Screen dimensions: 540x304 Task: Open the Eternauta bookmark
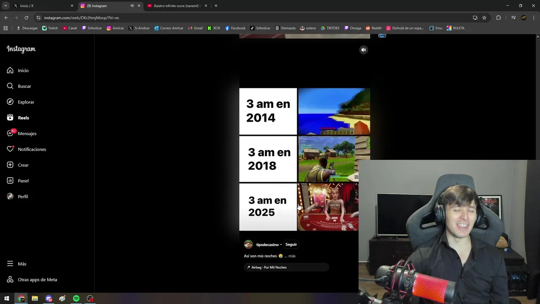click(x=285, y=28)
